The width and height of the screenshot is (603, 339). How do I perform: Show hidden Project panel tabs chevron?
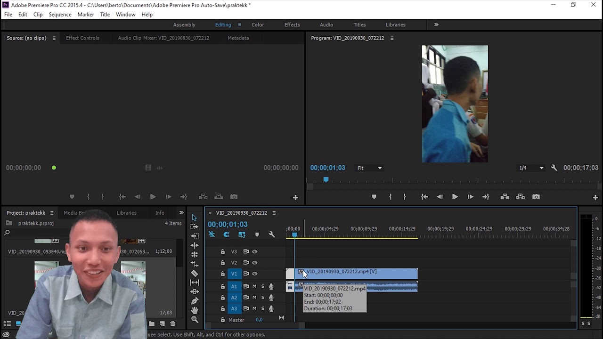[x=181, y=213]
